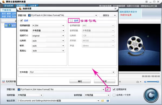Open the 视频尺寸 original dropdown
Screen dimensions: 162x105
[x=48, y=35]
